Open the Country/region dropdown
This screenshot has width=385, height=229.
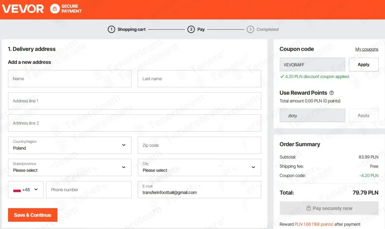pyautogui.click(x=70, y=145)
